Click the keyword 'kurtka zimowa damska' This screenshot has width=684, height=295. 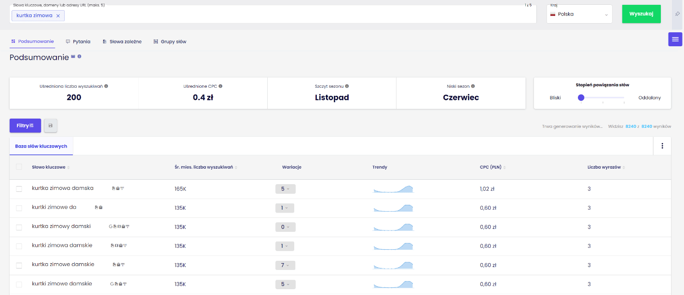[x=63, y=188]
